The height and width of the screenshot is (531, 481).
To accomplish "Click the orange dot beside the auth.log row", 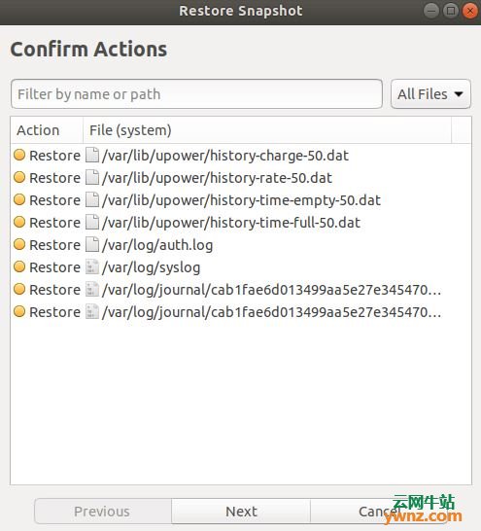I will click(x=19, y=244).
